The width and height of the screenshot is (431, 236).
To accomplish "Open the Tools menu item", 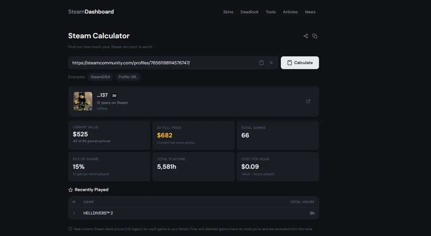I will [x=271, y=12].
